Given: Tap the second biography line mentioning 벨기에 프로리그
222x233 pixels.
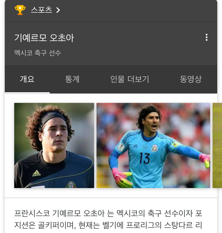Looking at the screenshot, I should [x=108, y=225].
